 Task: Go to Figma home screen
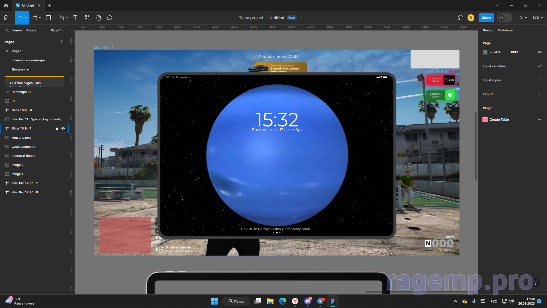6,5
